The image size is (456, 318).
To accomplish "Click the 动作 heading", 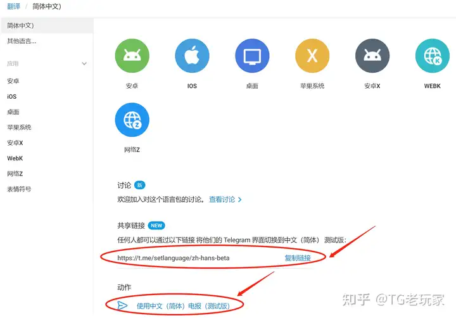I will (124, 287).
